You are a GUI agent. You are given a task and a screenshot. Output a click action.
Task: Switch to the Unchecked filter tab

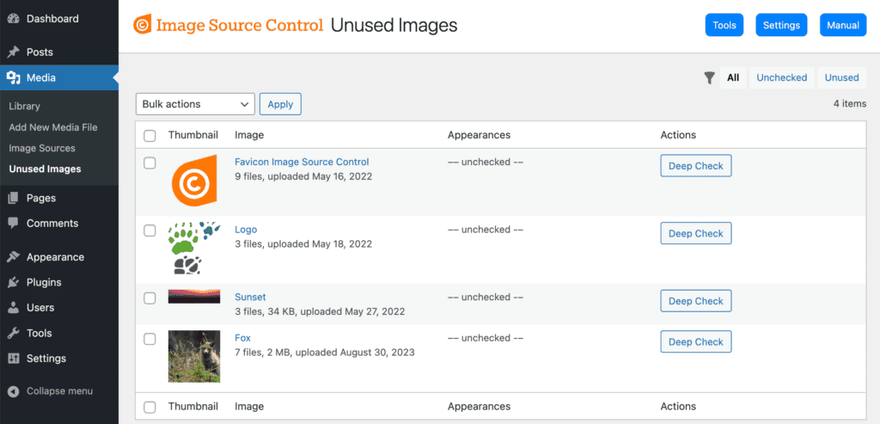[x=782, y=78]
